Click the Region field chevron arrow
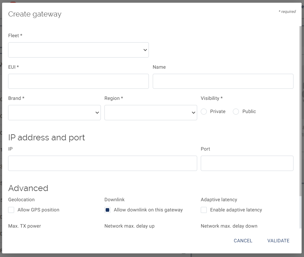The image size is (304, 257). 193,113
